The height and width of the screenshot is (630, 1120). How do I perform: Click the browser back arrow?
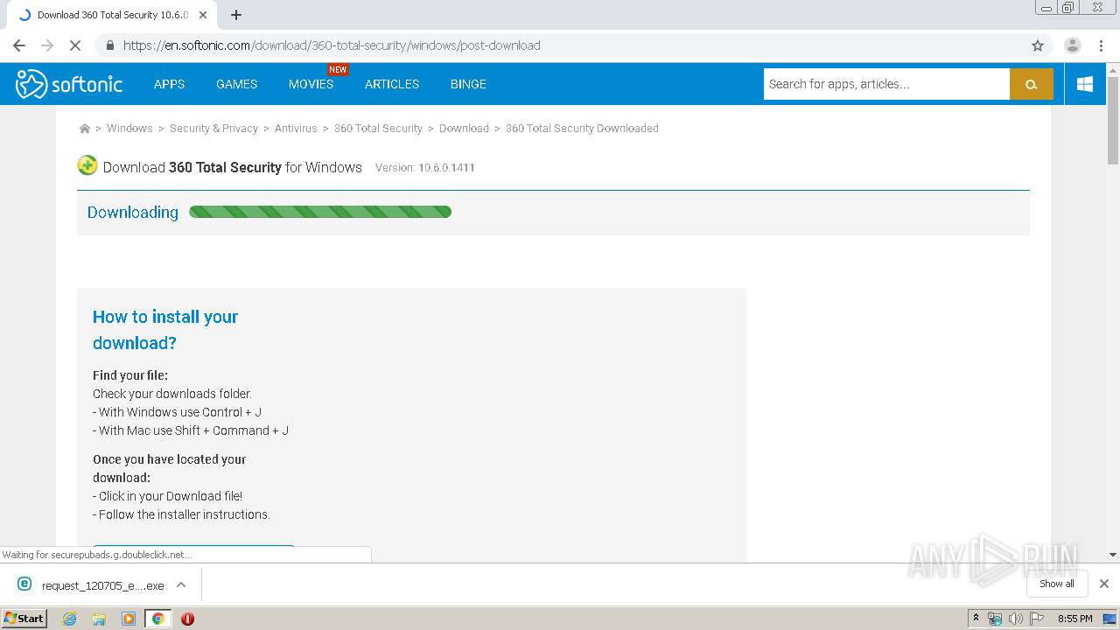[x=19, y=45]
